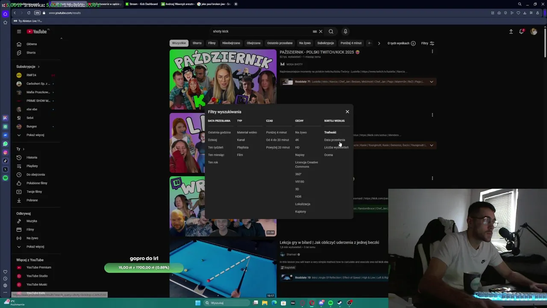The image size is (547, 308).
Task: Open on-screen keyboard icon in search box
Action: pyautogui.click(x=315, y=31)
